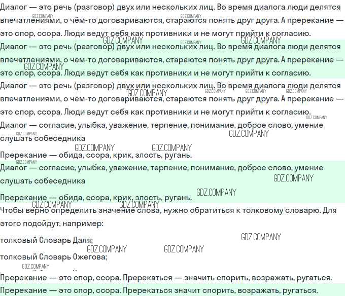Viewport: 345px width, 296px height.
Task: Click the list item "толковый Словарь Даля;"
Action: (x=47, y=240)
